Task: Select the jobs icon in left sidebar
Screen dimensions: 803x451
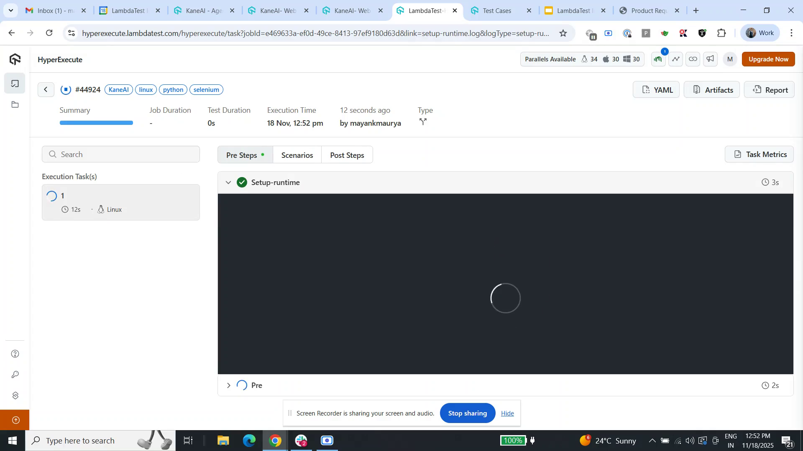Action: tap(15, 83)
